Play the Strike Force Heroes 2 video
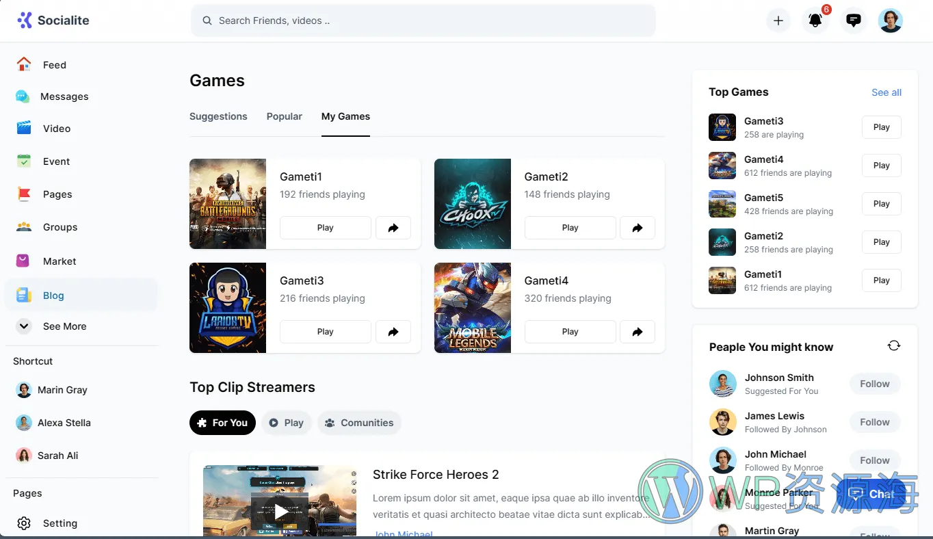 click(280, 510)
